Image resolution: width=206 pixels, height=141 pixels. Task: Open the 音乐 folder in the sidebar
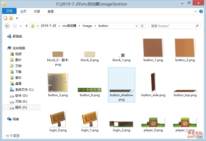(16, 78)
